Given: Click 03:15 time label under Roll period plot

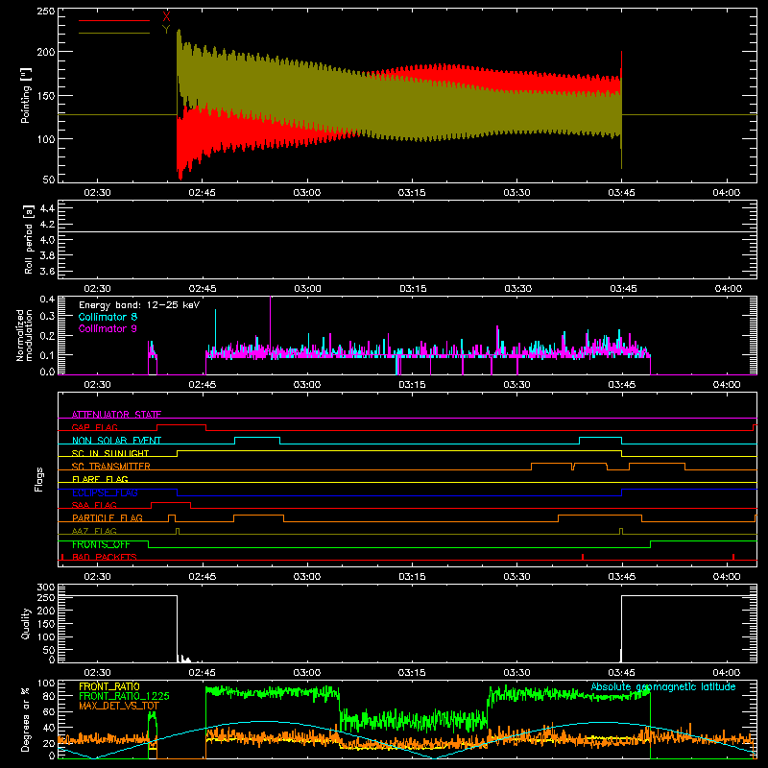Looking at the screenshot, I should [413, 289].
